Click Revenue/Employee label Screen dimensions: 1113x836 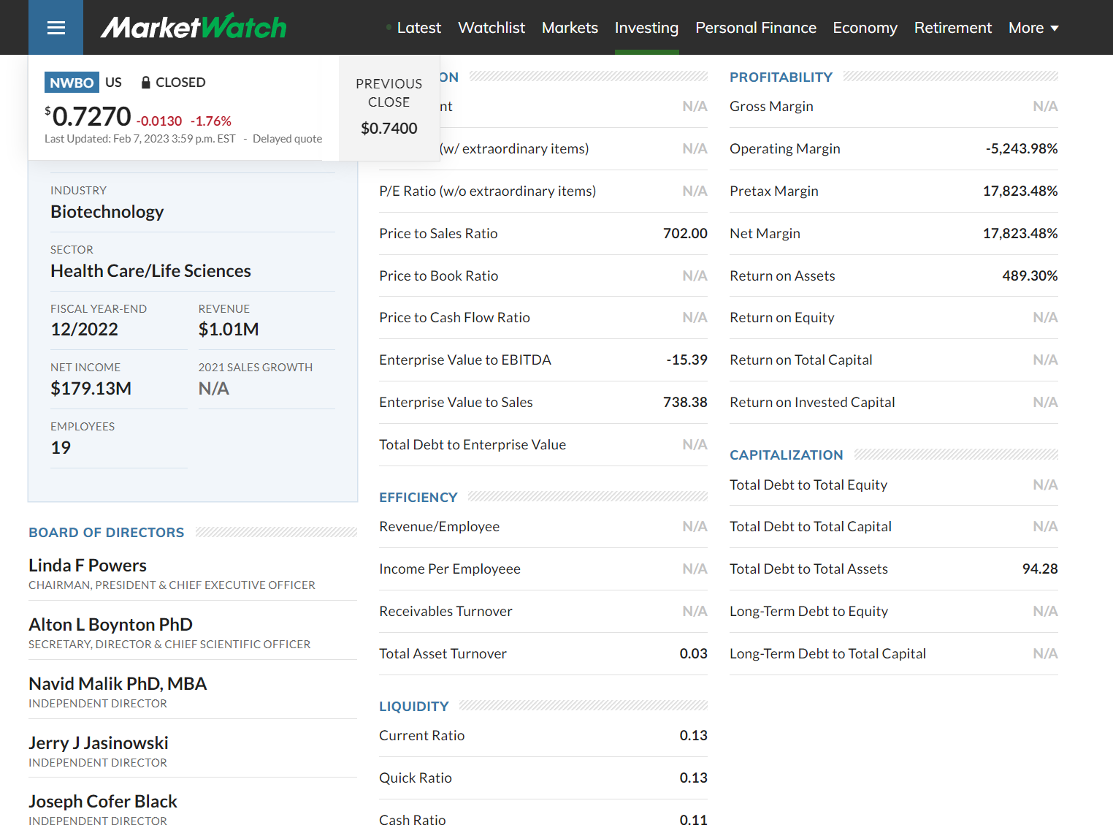pyautogui.click(x=439, y=527)
